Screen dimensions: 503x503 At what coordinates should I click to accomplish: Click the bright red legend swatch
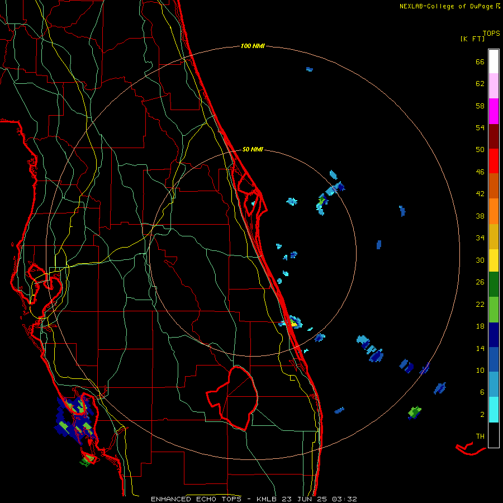(493, 161)
